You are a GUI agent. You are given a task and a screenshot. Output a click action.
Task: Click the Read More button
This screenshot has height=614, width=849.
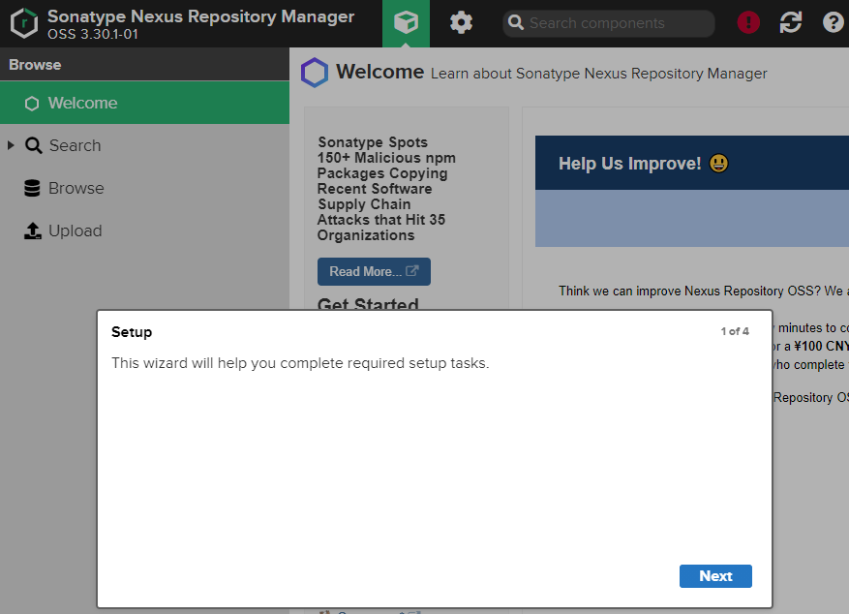coord(374,271)
